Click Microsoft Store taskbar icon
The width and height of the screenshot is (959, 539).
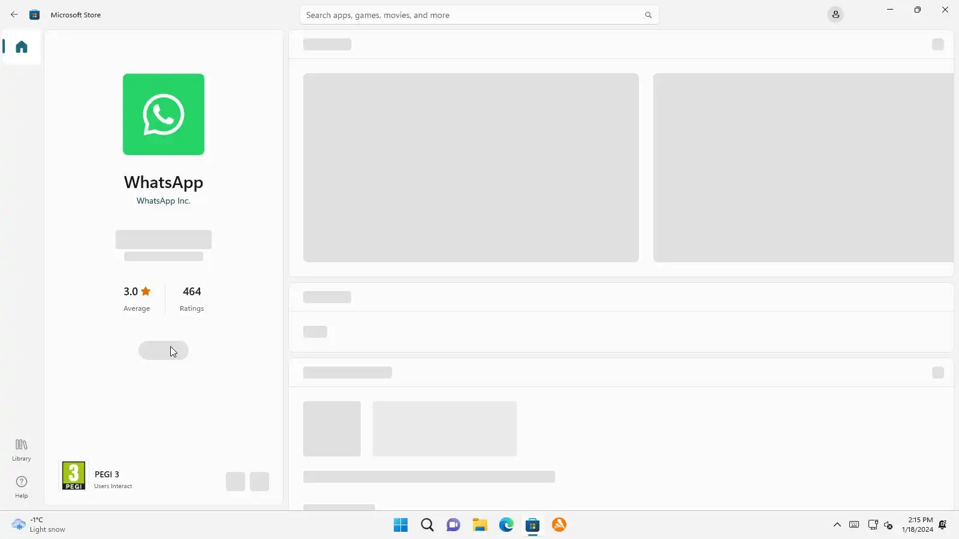[x=533, y=525]
